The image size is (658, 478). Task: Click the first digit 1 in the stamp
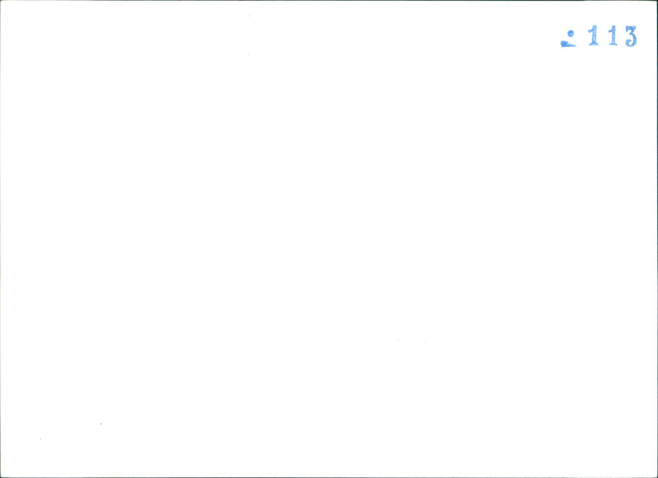click(593, 36)
